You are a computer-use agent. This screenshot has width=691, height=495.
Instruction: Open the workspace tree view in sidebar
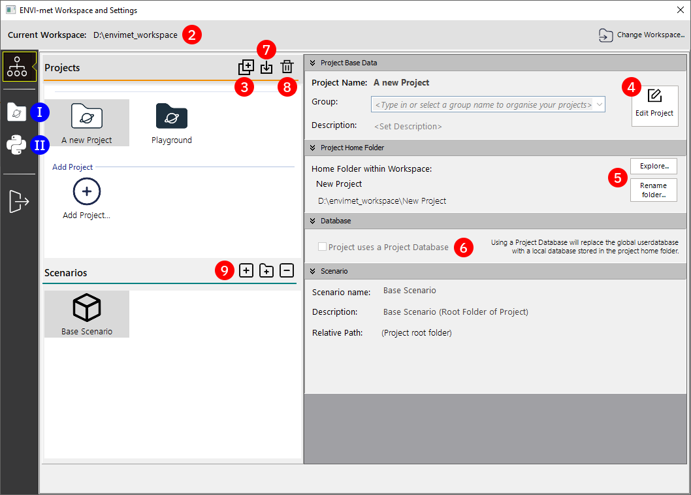[x=19, y=67]
